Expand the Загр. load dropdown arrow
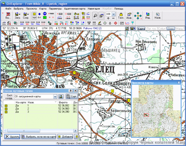 [x=20, y=14]
